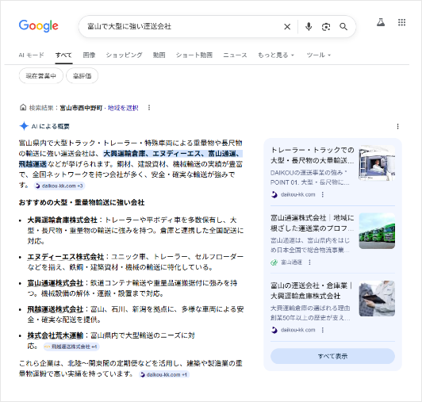The width and height of the screenshot is (422, 402).
Task: Clear the search query with X icon
Action: (x=287, y=27)
